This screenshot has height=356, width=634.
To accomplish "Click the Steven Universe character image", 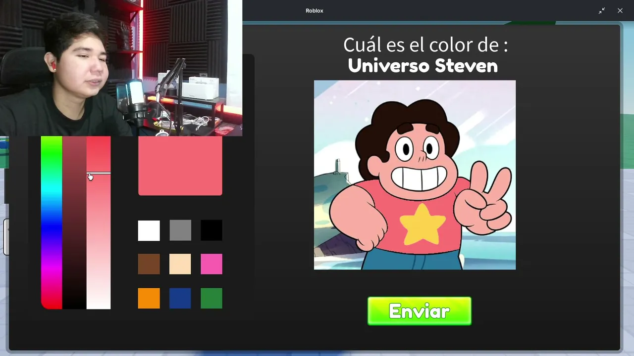I will pyautogui.click(x=415, y=175).
